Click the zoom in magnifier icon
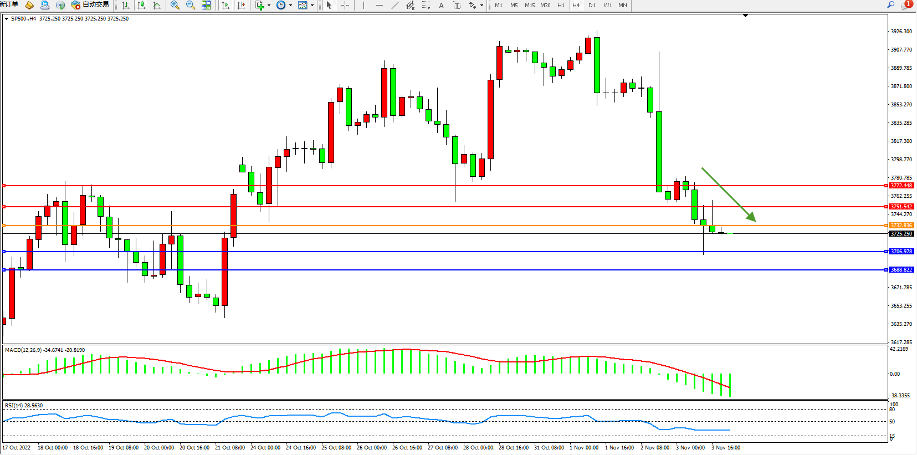Viewport: 917px width, 455px height. [x=175, y=5]
